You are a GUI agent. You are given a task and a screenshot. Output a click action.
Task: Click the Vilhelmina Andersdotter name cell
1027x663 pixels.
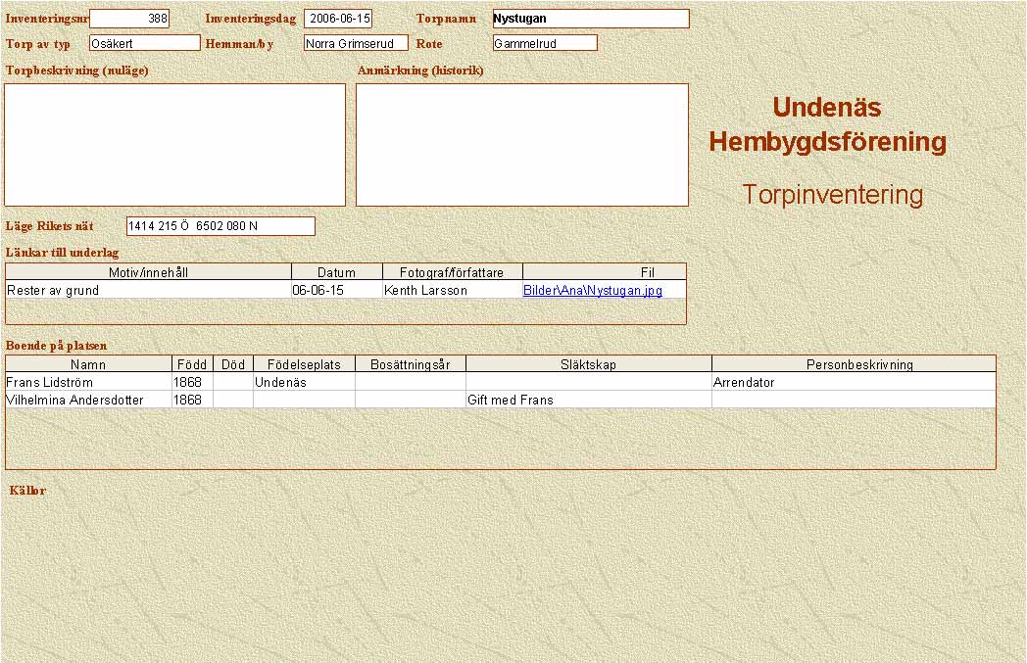tap(88, 400)
